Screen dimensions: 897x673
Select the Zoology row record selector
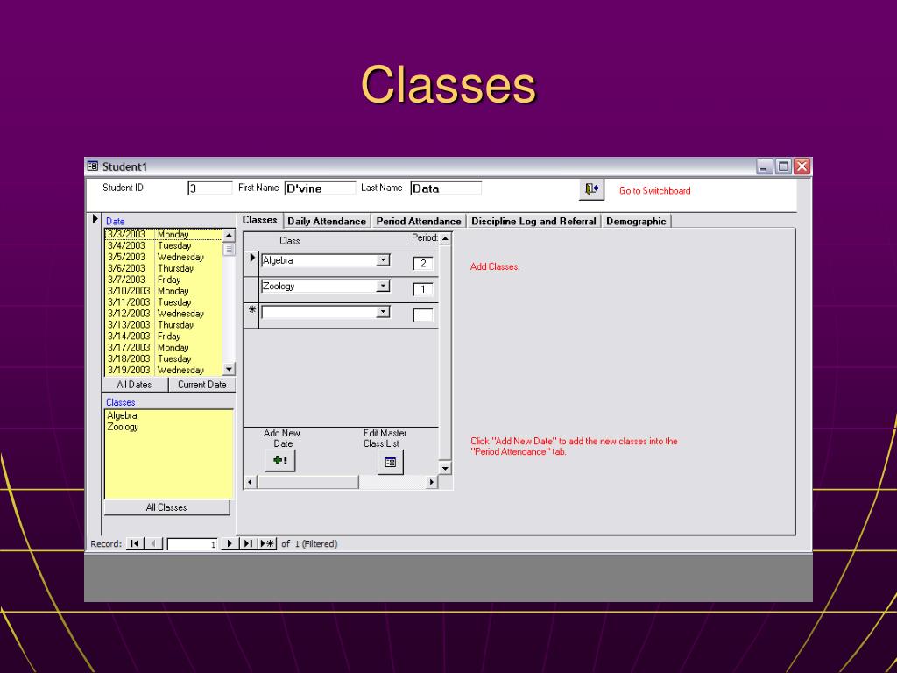[251, 289]
